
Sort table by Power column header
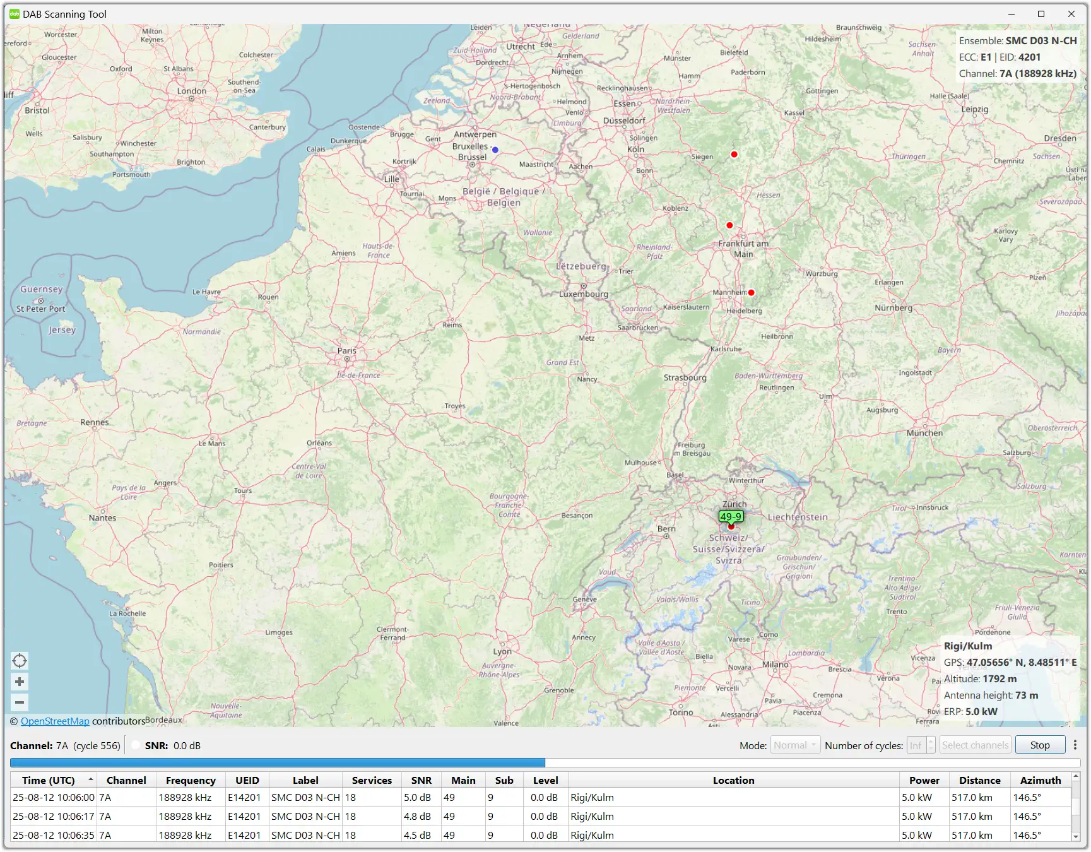click(x=924, y=780)
